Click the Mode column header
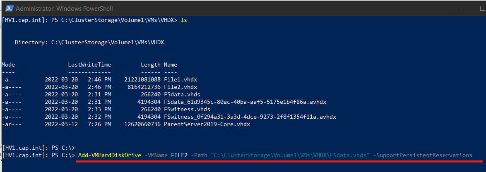Image resolution: width=486 pixels, height=172 pixels. [x=8, y=64]
